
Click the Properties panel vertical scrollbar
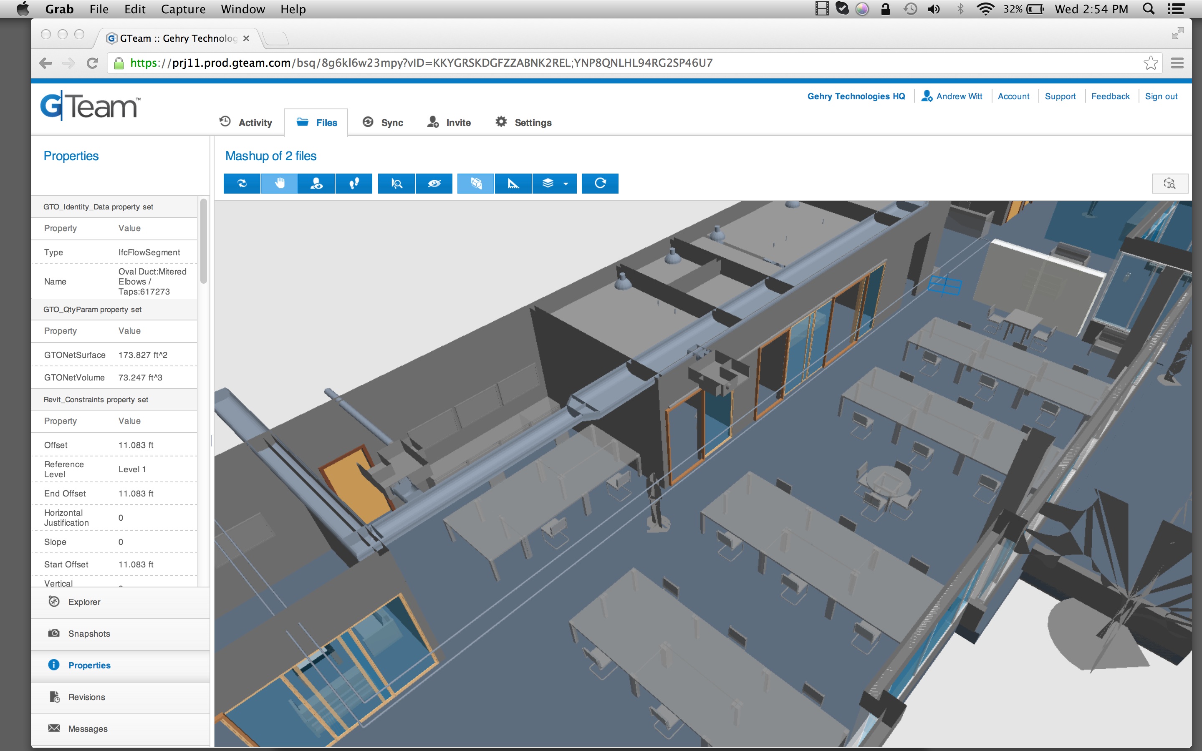click(203, 242)
